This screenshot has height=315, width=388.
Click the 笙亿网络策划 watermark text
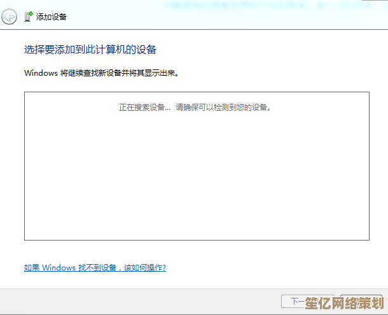[x=343, y=302]
